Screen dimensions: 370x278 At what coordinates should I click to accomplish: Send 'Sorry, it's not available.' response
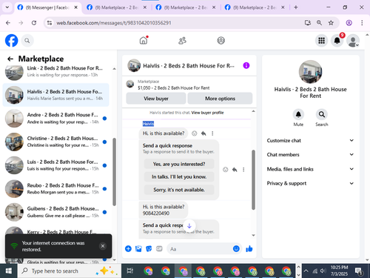click(179, 190)
